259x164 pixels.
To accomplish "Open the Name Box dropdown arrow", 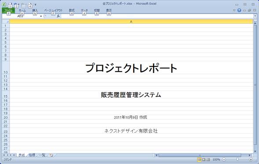I will (x=41, y=16).
